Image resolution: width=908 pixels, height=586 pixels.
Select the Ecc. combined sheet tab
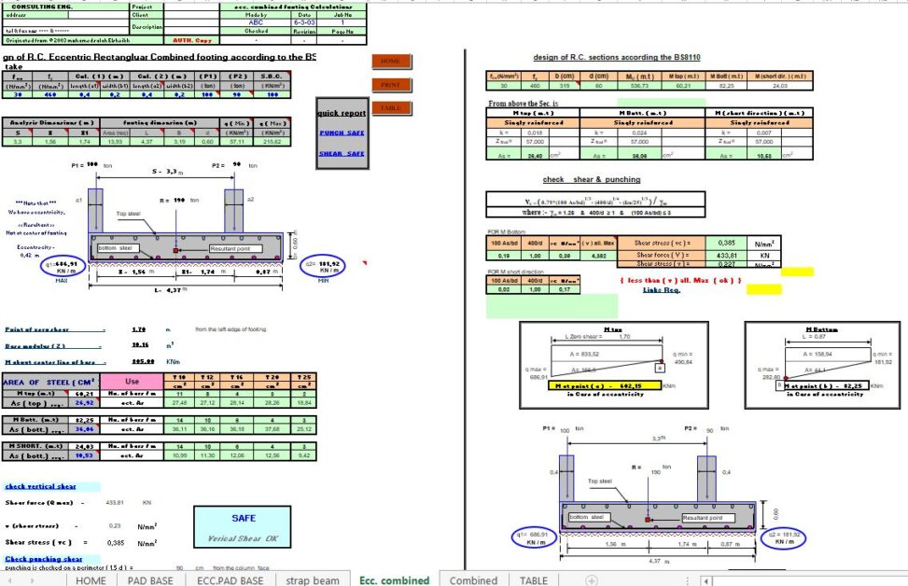[x=395, y=580]
